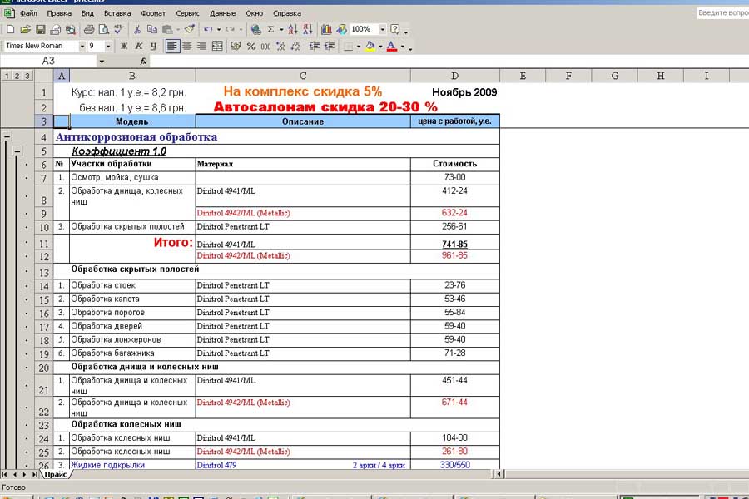The width and height of the screenshot is (749, 499).
Task: Click the Insert Function fx button
Action: 143,62
